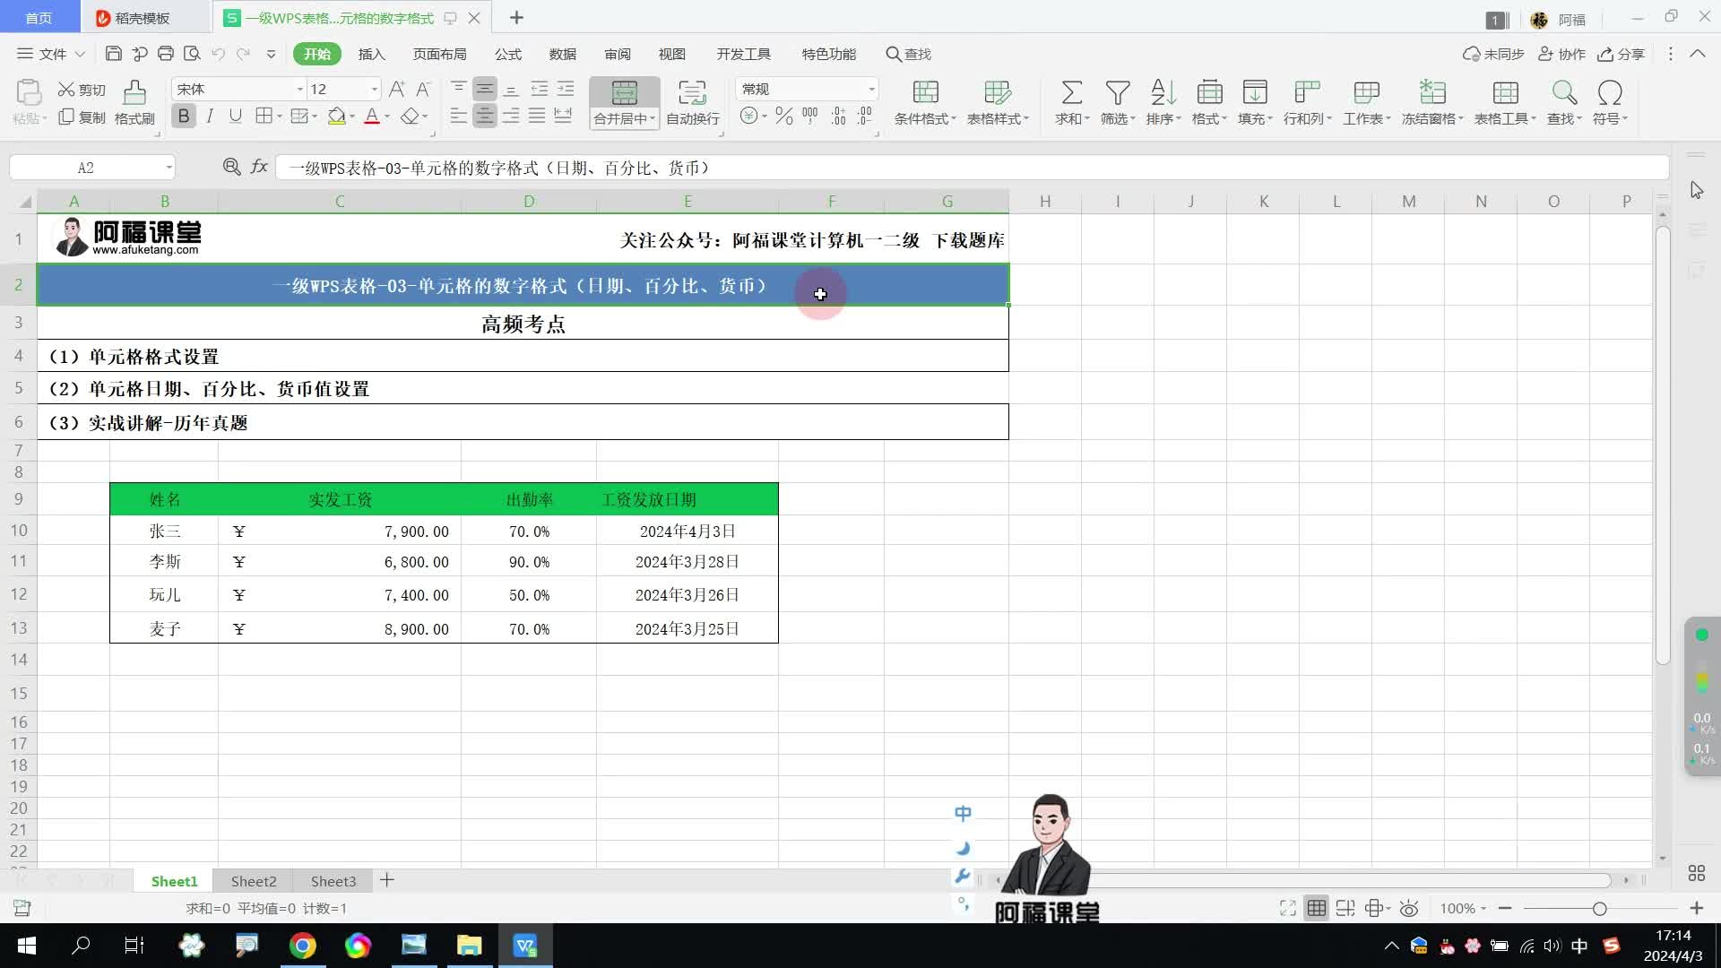Click the print preview icon

192,54
